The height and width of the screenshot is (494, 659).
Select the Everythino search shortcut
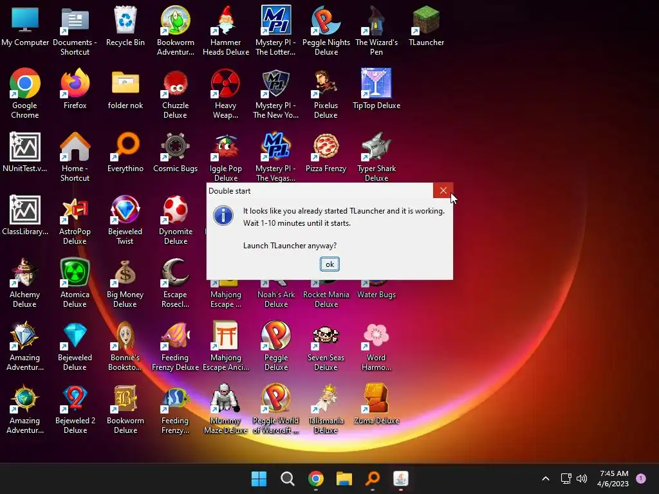coord(125,152)
